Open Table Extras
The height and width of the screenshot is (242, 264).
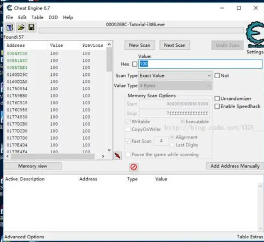pos(250,237)
